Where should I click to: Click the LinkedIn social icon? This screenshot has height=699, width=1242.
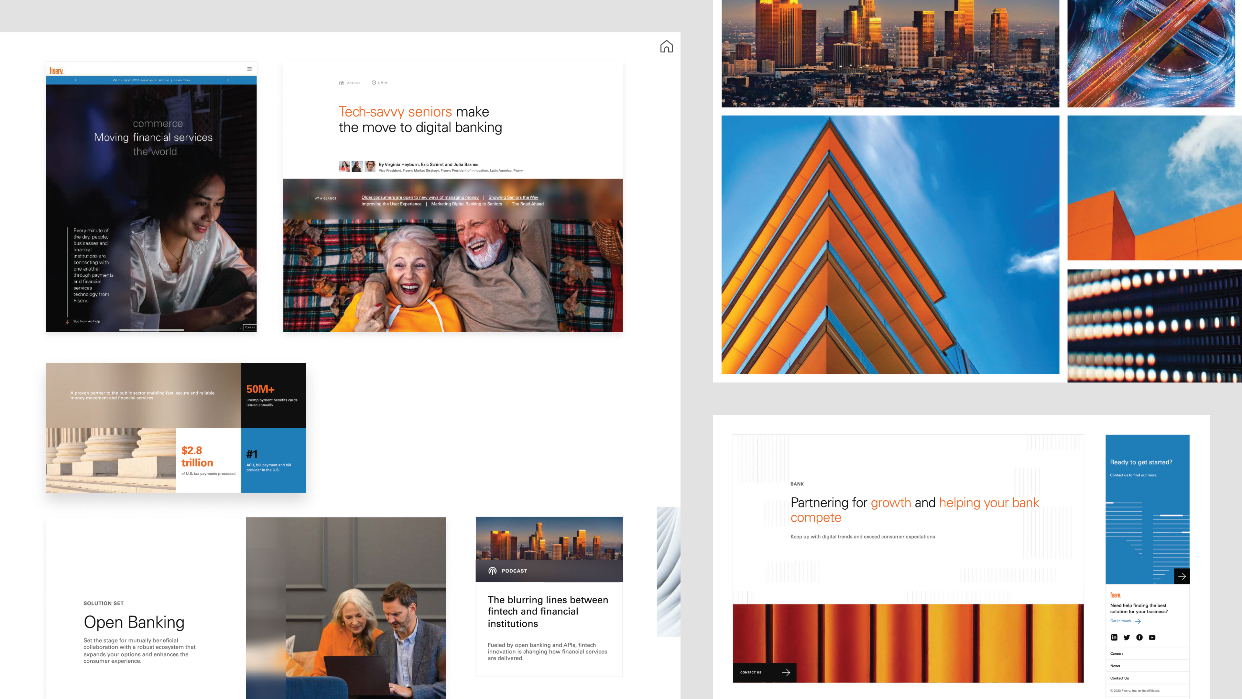point(1114,637)
